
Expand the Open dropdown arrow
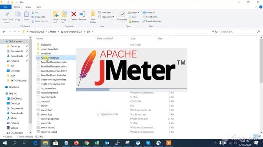point(138,13)
